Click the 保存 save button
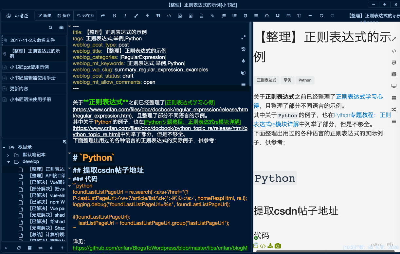The width and height of the screenshot is (400, 254). [64, 16]
